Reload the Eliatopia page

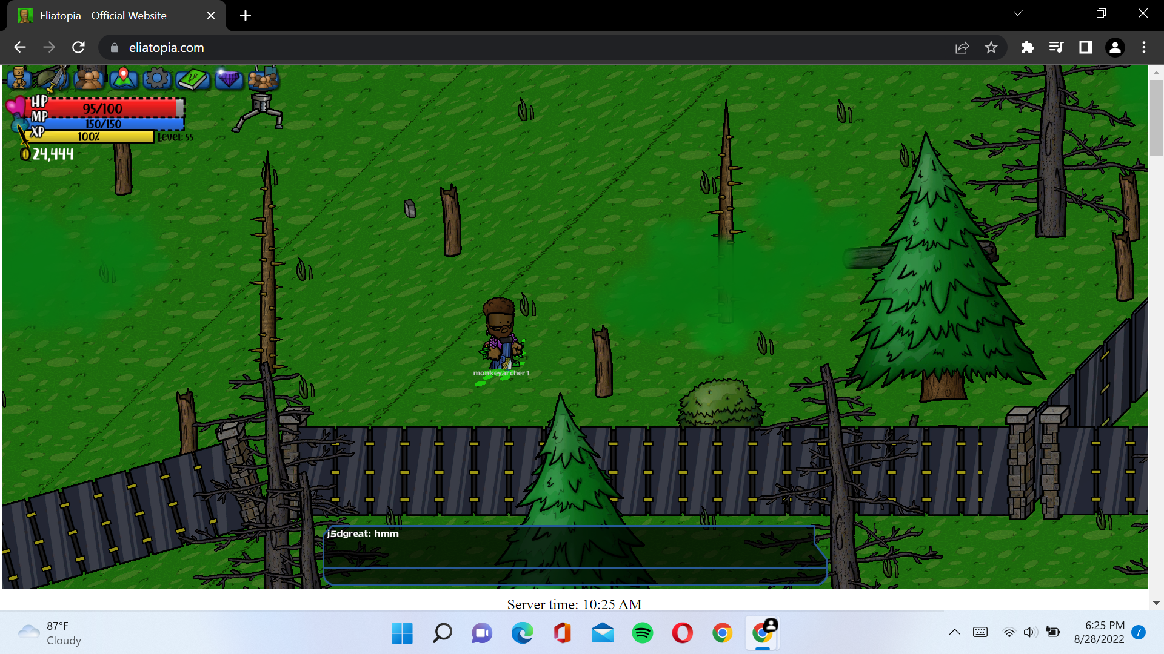tap(78, 47)
